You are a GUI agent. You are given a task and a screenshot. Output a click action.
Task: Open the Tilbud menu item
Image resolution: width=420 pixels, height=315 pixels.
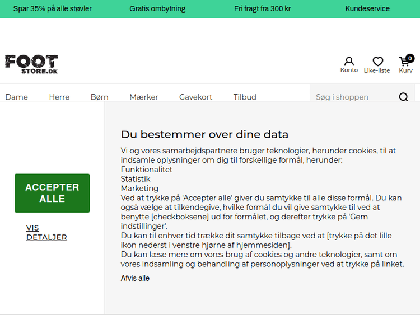tap(245, 97)
